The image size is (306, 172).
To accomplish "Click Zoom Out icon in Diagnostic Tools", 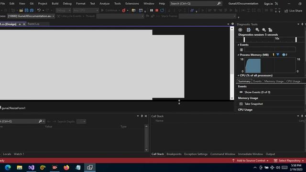I will (264, 30).
